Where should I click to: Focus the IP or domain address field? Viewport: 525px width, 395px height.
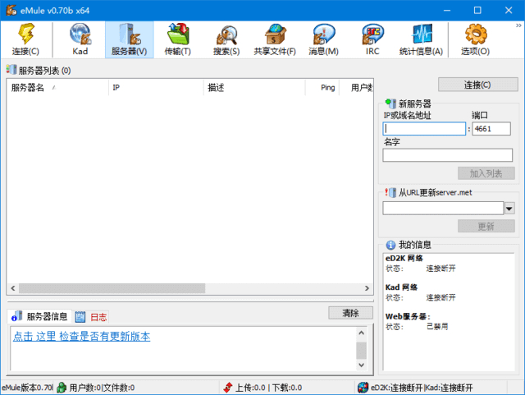point(424,129)
